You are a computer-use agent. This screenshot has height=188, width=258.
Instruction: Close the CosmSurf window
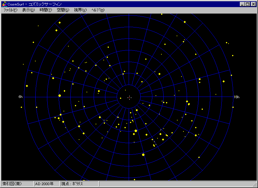click(x=253, y=4)
